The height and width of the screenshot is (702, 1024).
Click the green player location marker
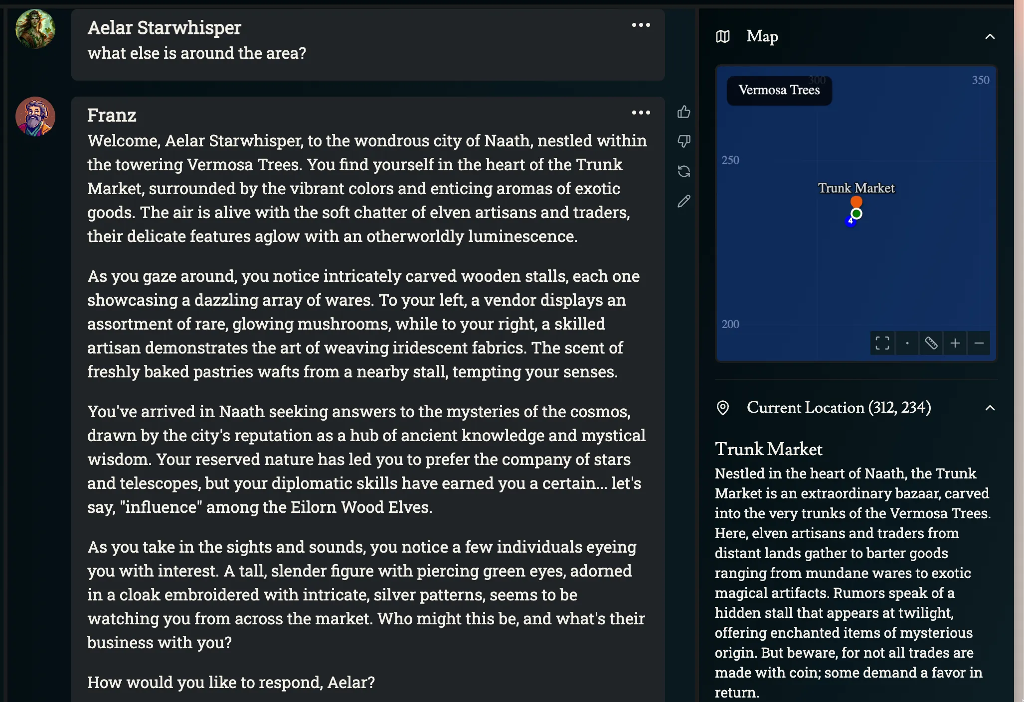[x=856, y=214]
